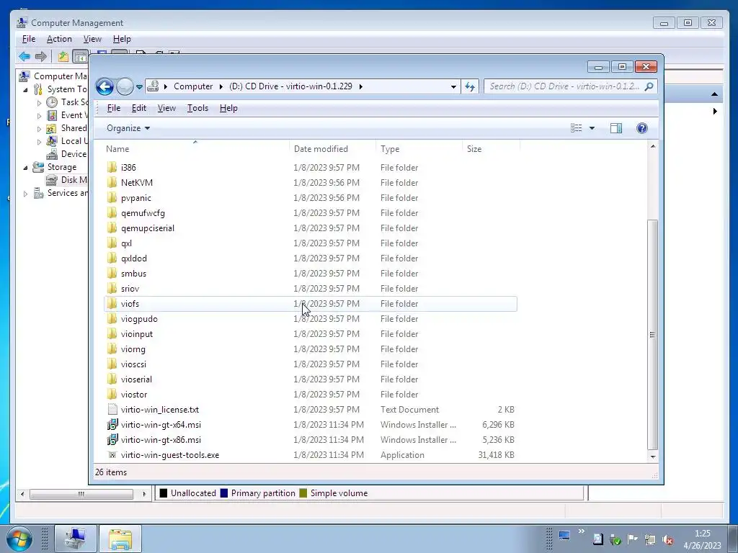Click the Simple volume legend color swatch
The height and width of the screenshot is (553, 738).
click(x=303, y=493)
